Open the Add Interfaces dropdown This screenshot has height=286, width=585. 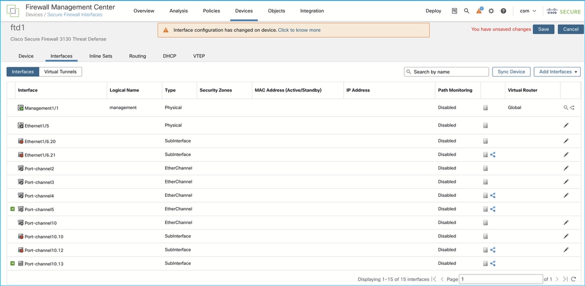coord(557,71)
